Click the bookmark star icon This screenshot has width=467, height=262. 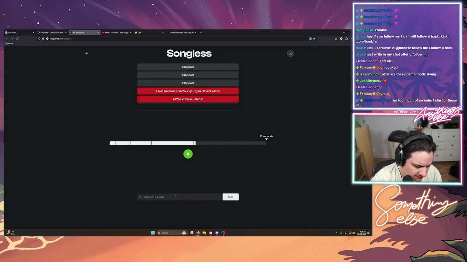pos(314,39)
